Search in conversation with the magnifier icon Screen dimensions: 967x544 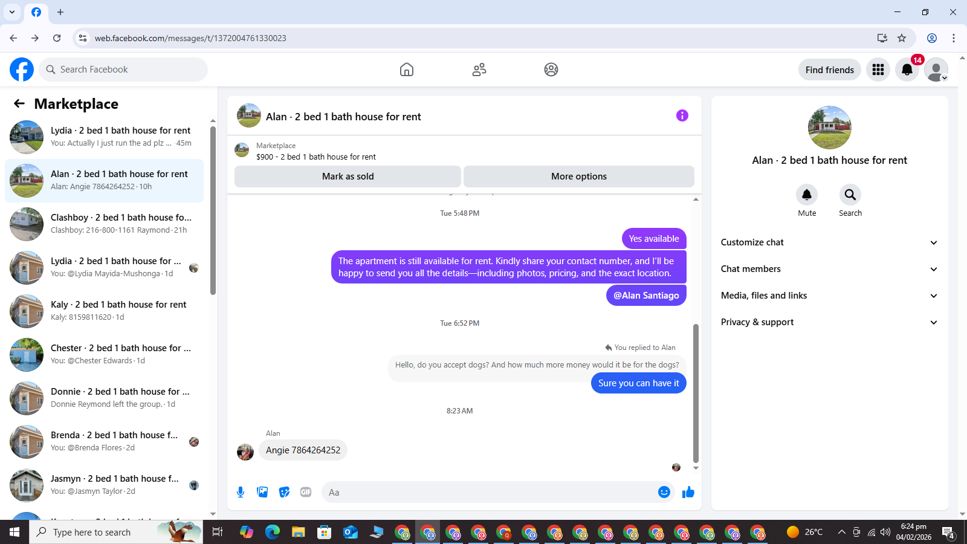(x=850, y=195)
